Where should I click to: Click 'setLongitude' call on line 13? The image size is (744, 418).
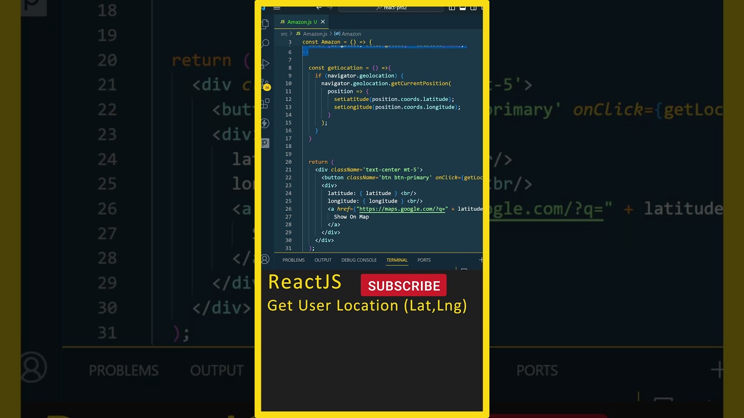[353, 107]
